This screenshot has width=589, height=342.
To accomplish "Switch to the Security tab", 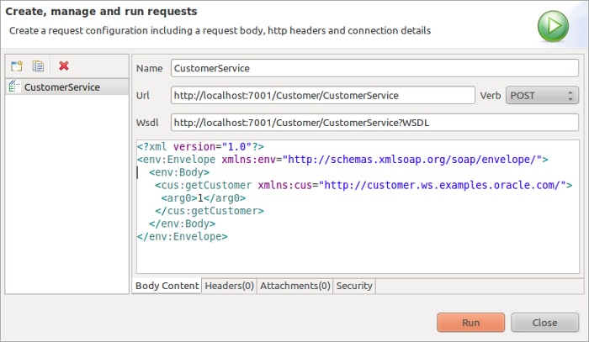I will point(353,286).
